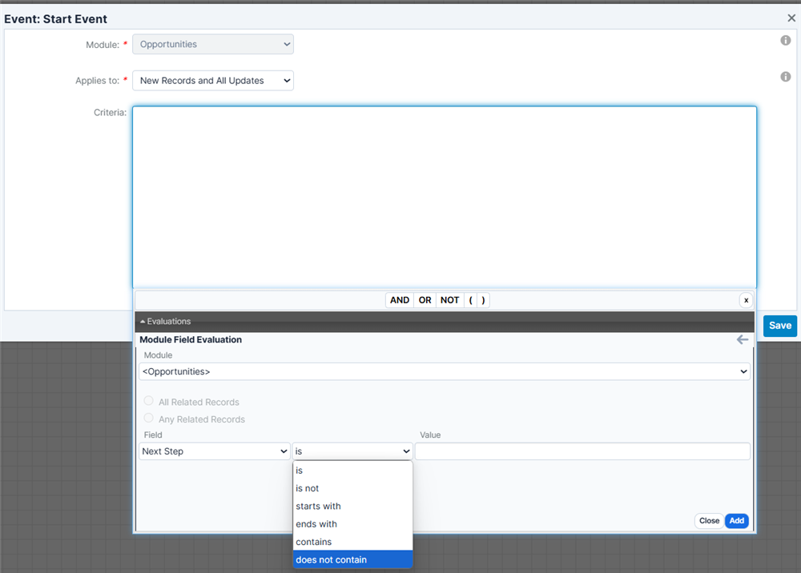The height and width of the screenshot is (573, 801).
Task: Pick 'ends with' from operator list
Action: pos(352,524)
